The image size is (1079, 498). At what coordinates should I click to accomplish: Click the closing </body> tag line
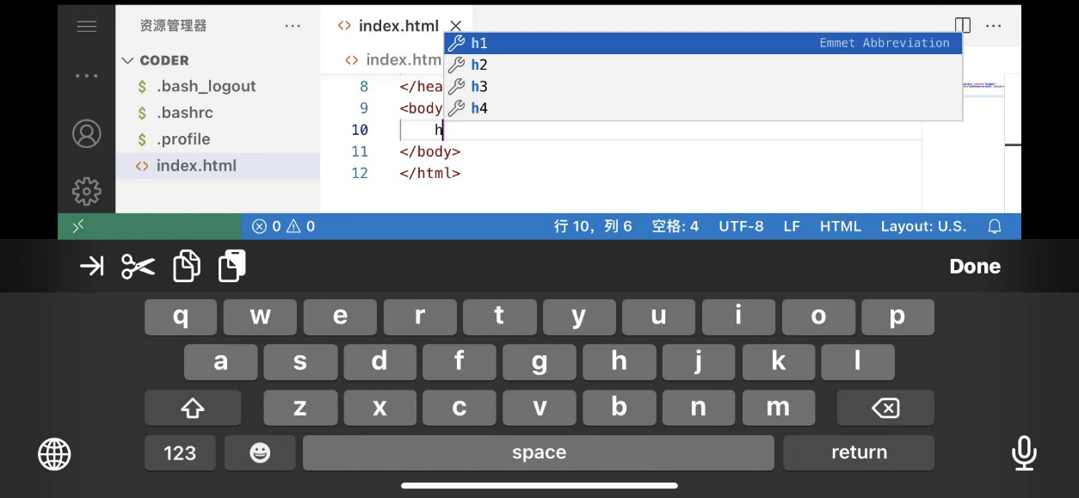430,151
